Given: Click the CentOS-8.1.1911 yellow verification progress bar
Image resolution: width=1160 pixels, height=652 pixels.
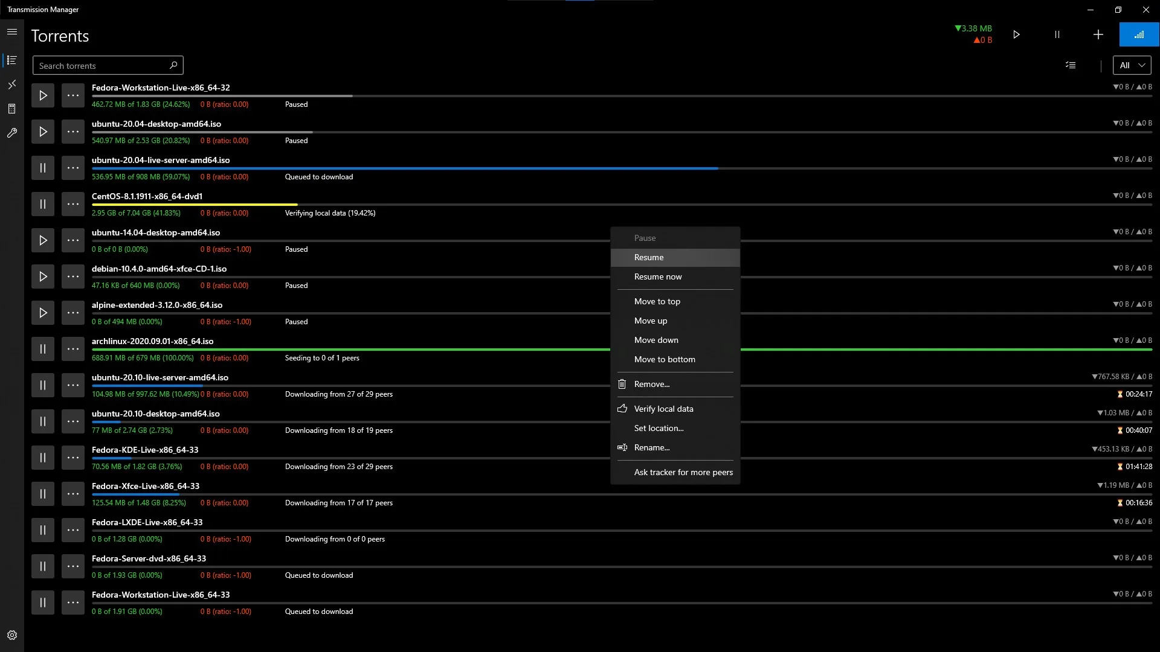Looking at the screenshot, I should pos(195,205).
